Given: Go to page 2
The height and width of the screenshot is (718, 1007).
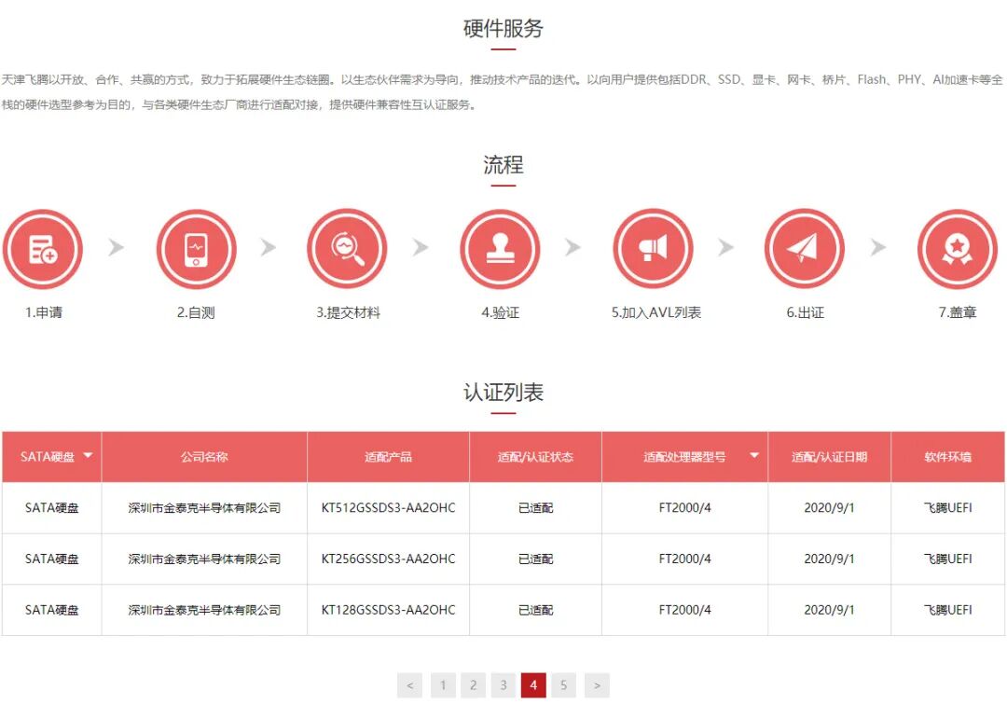Looking at the screenshot, I should tap(473, 684).
